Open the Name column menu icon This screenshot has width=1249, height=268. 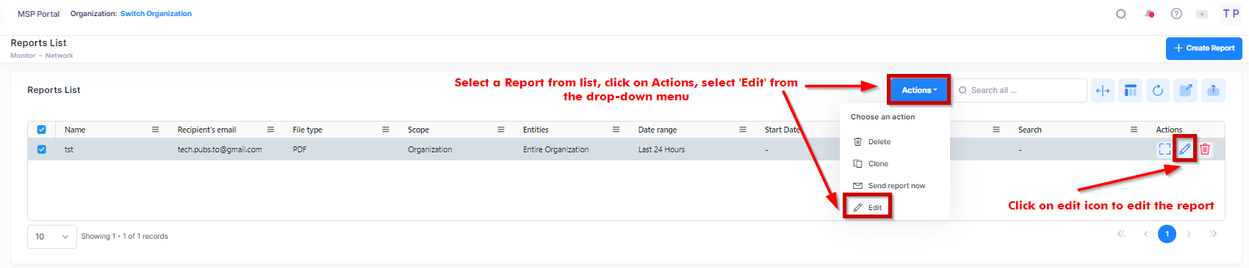pyautogui.click(x=155, y=130)
